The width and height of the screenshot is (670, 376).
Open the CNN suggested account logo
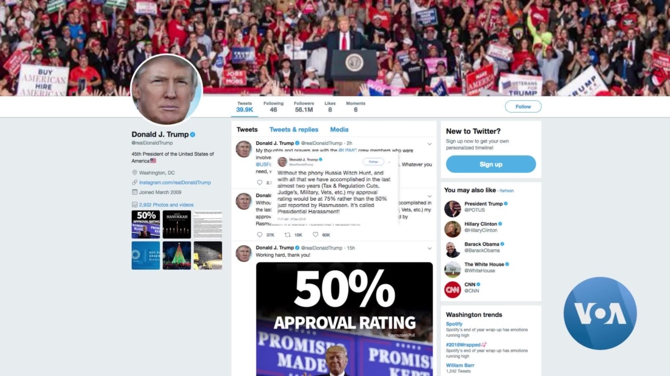click(453, 290)
